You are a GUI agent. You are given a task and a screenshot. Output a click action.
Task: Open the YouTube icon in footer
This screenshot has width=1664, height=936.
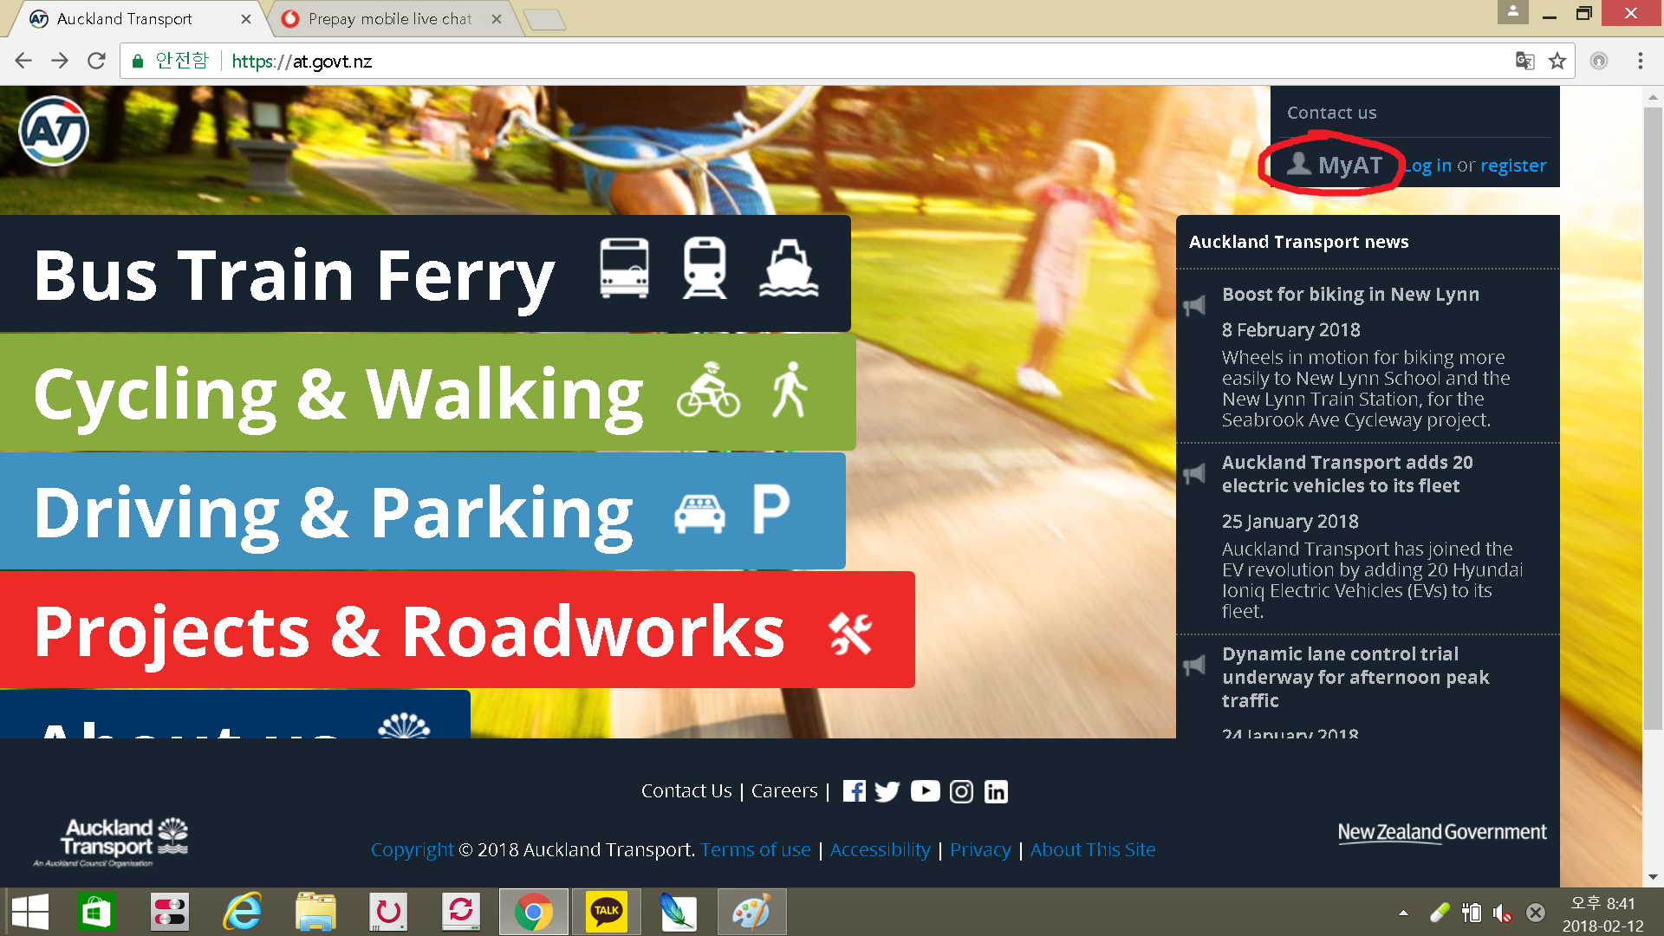pyautogui.click(x=925, y=791)
